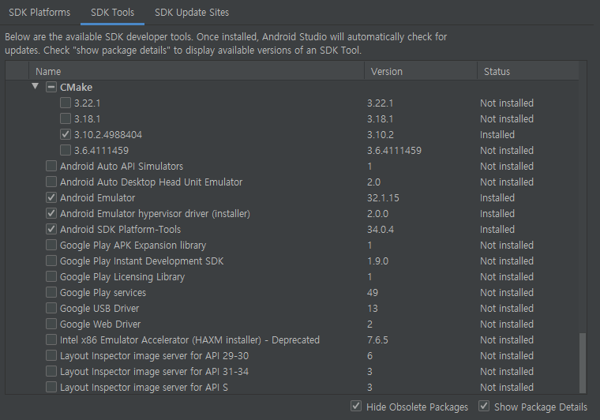The image size is (600, 420).
Task: Open the SDK Update Sites tab
Action: tap(192, 13)
